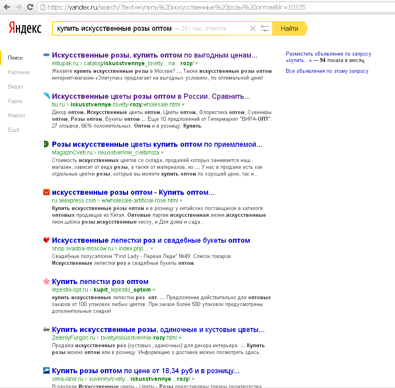The width and height of the screenshot is (395, 388).
Task: Open the Видео search section
Action: [16, 87]
